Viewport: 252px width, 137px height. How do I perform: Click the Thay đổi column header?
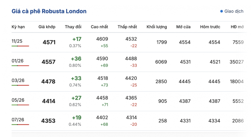pos(73,27)
